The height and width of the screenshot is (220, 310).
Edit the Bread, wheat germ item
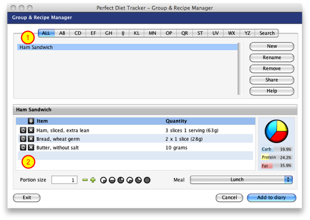click(x=23, y=139)
